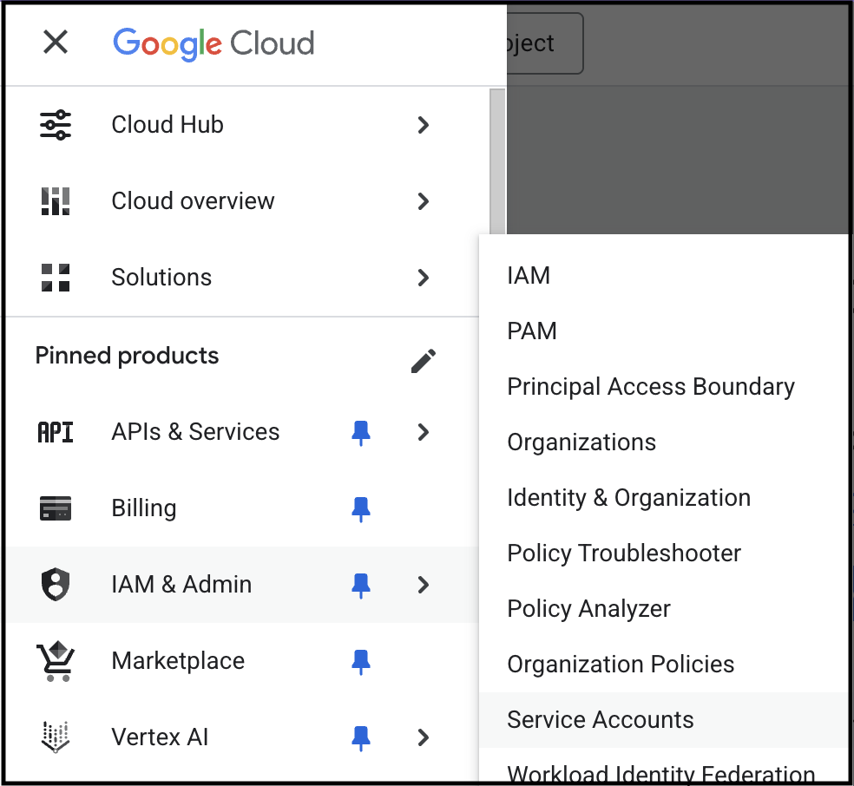Open Billing menu item
Image resolution: width=854 pixels, height=786 pixels.
pos(242,508)
